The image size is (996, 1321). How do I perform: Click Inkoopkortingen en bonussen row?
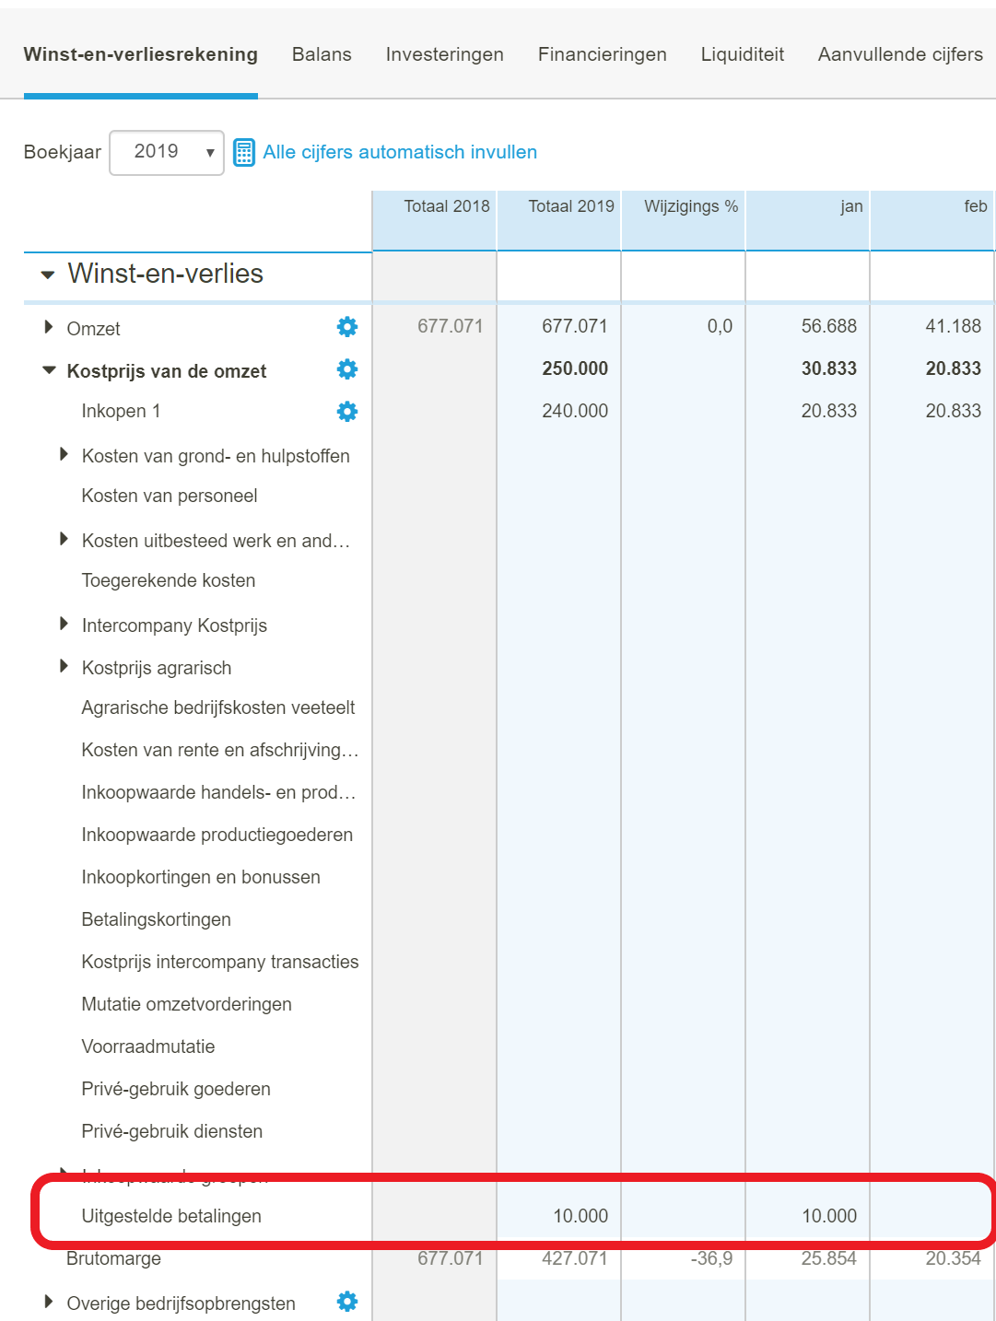tap(201, 877)
